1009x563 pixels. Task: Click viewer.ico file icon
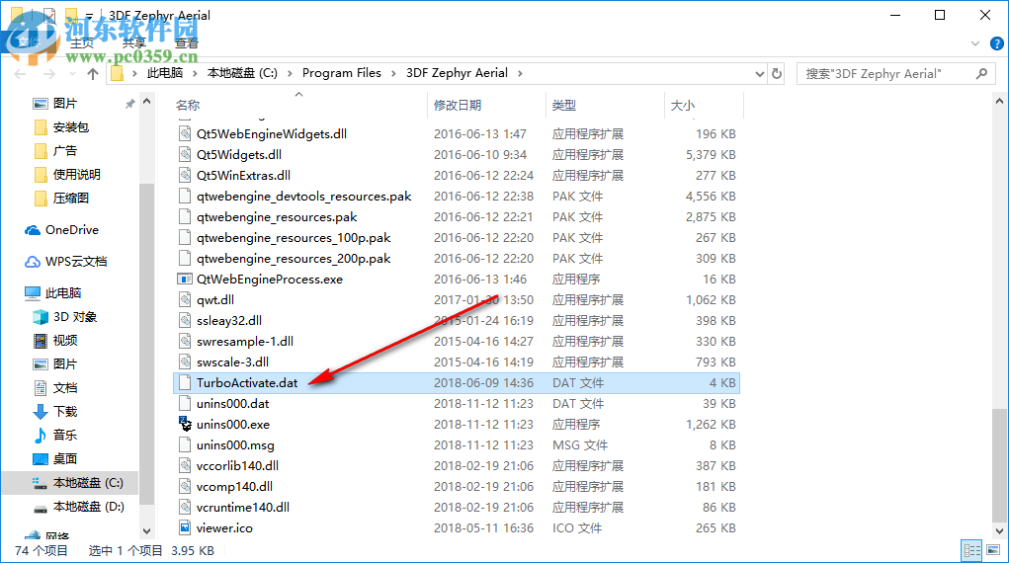pyautogui.click(x=185, y=528)
